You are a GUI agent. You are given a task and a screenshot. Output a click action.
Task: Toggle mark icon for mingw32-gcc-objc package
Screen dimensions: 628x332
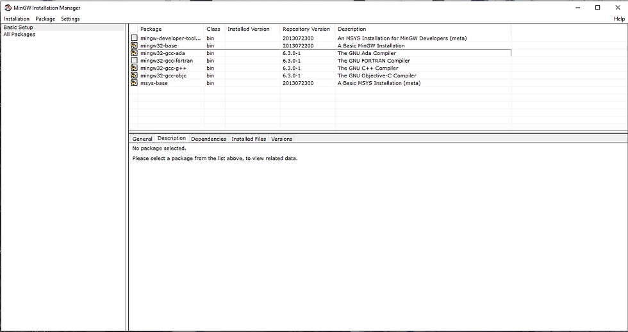click(x=134, y=75)
